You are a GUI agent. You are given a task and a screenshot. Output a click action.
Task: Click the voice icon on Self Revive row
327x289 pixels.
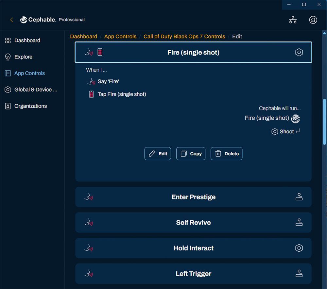click(x=89, y=223)
